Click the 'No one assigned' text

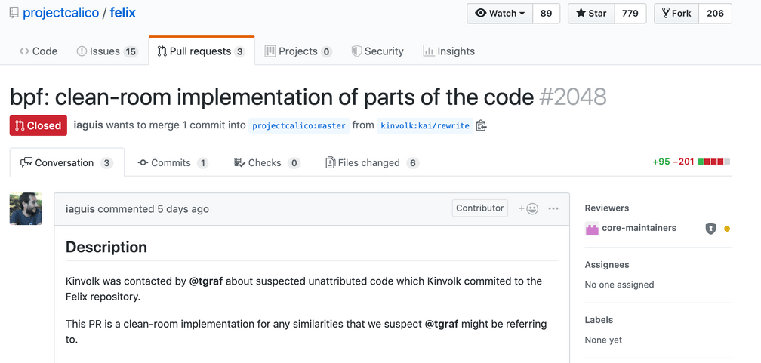(619, 285)
